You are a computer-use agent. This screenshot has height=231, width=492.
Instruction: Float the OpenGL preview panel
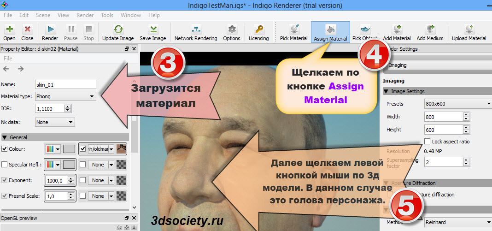[x=127, y=218]
